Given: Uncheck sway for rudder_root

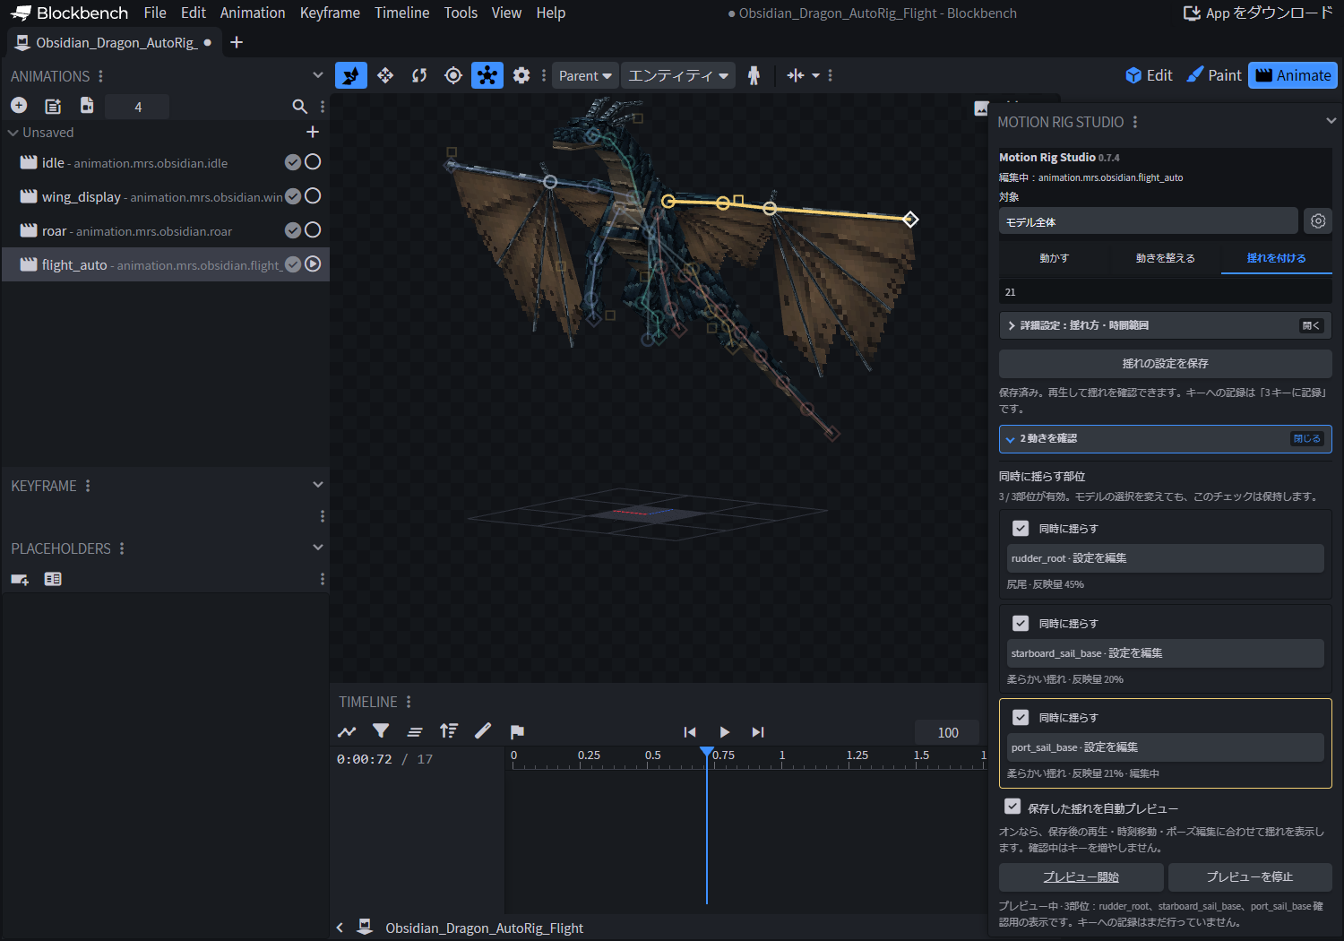Looking at the screenshot, I should tap(1021, 528).
